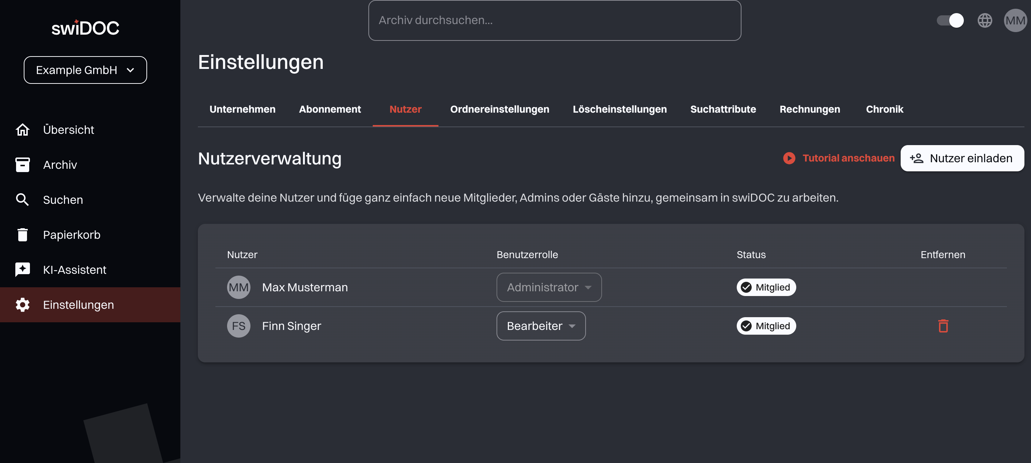Switch to the Abonnement tab

point(330,109)
